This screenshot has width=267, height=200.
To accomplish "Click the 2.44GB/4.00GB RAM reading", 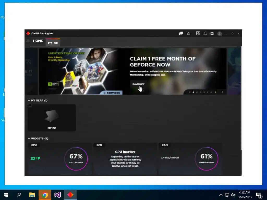I will pyautogui.click(x=170, y=158).
